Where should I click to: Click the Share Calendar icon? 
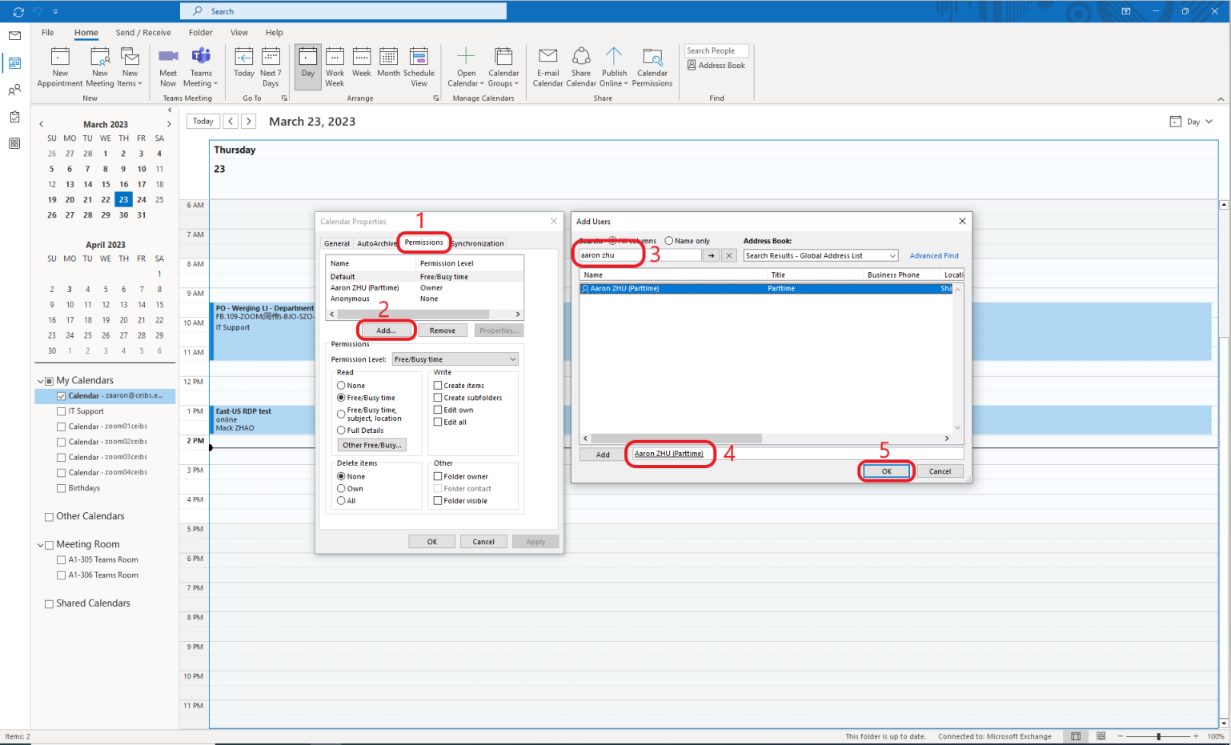(x=581, y=58)
